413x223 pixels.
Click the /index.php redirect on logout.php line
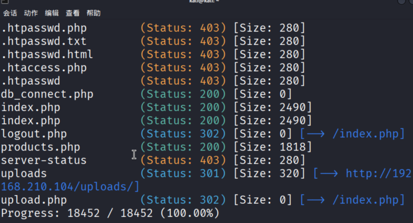pyautogui.click(x=368, y=134)
